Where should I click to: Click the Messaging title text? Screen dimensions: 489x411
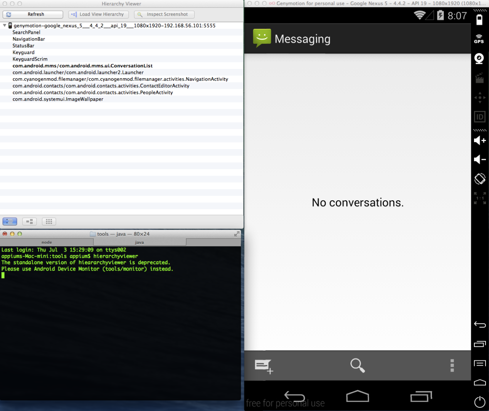[302, 39]
